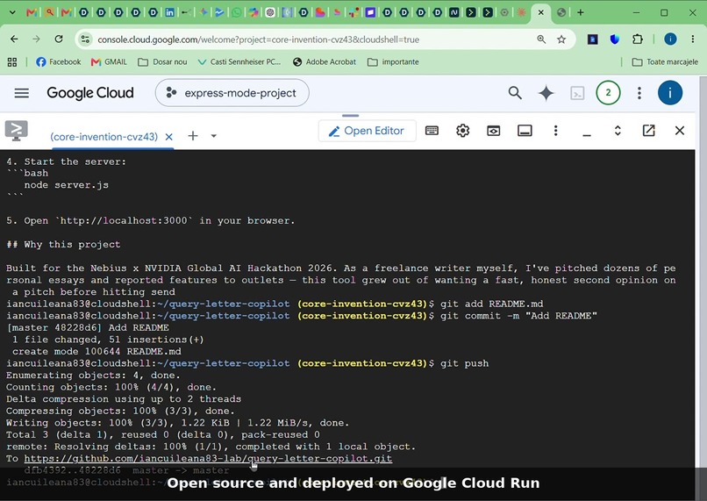
Task: Open the Facebook bookmark
Action: click(58, 61)
